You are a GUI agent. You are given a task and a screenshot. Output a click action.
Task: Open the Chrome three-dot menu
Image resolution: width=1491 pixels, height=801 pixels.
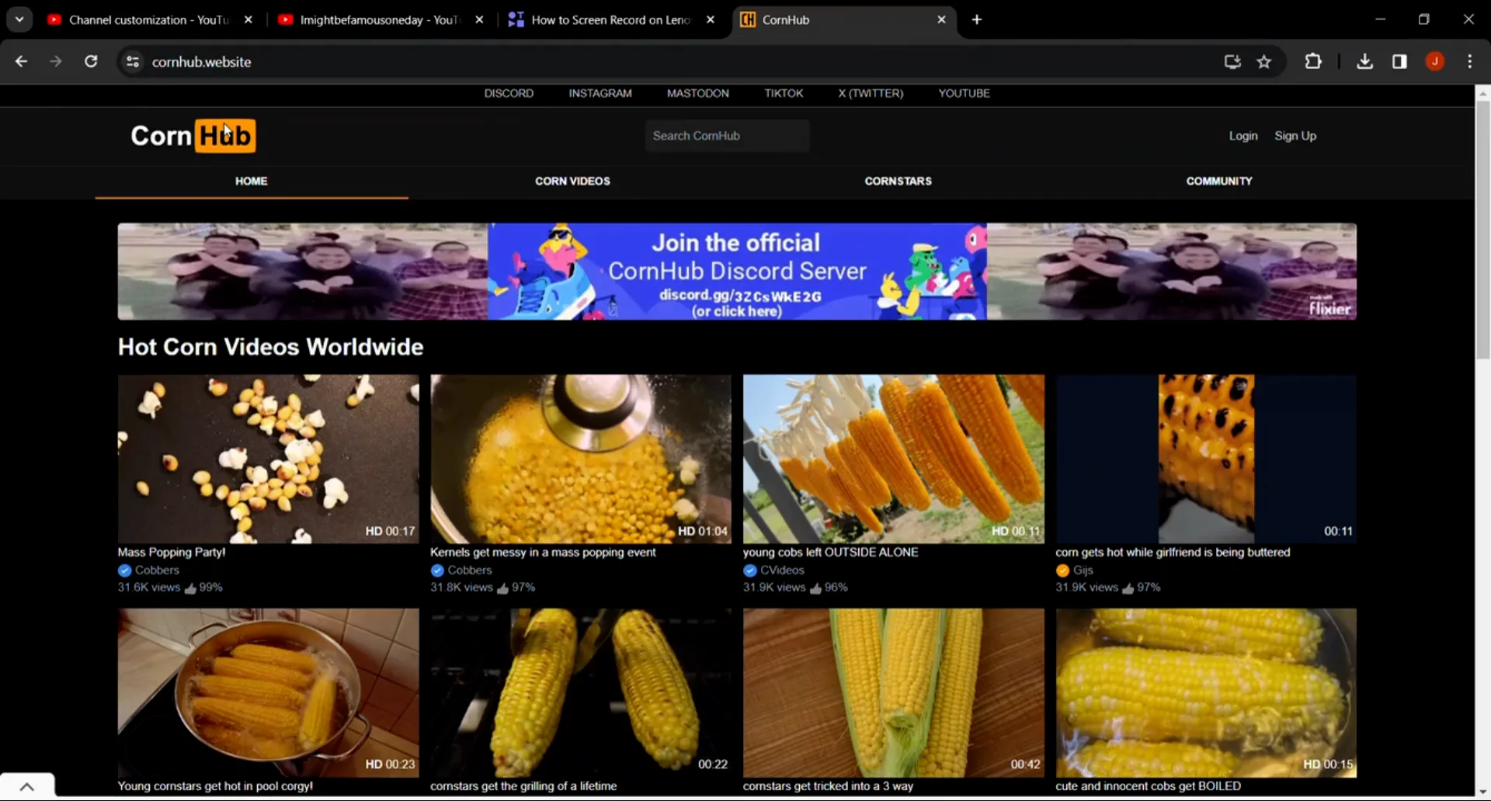pyautogui.click(x=1470, y=61)
